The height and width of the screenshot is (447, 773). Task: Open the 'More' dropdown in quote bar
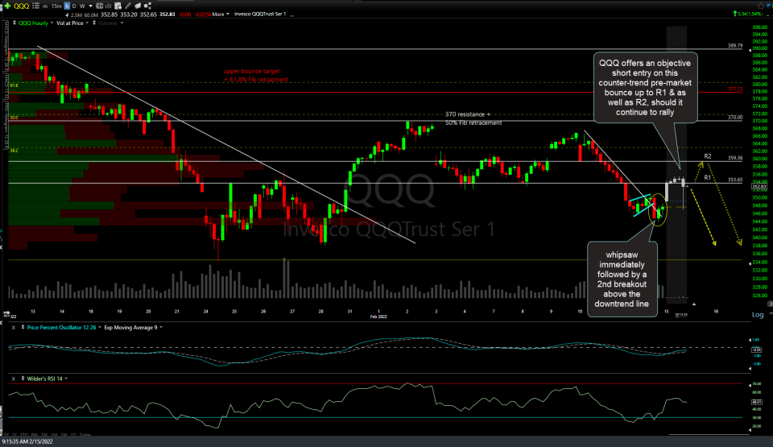[x=221, y=14]
